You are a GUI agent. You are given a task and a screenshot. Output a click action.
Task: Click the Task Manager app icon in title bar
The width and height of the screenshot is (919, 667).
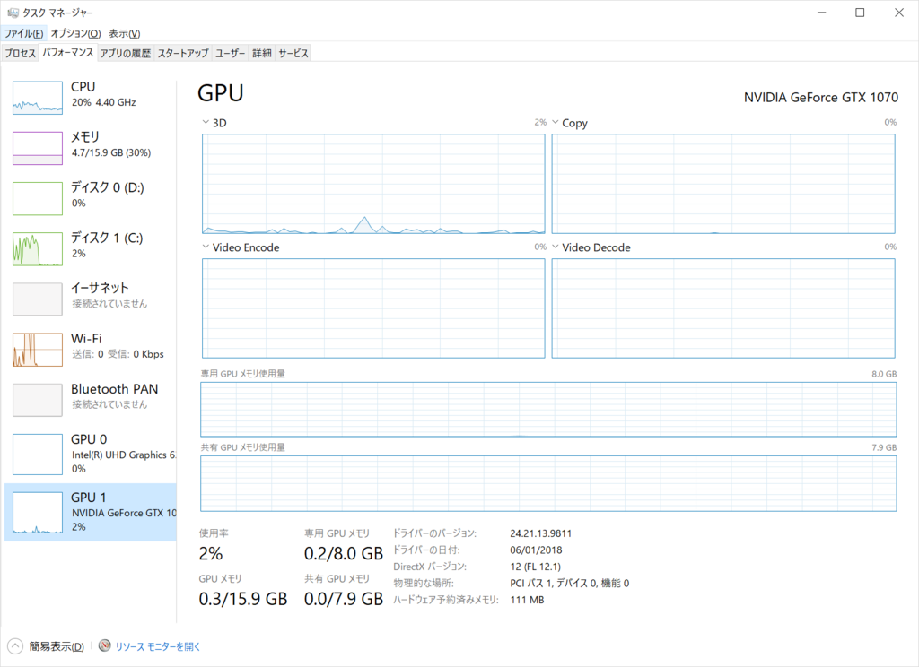pyautogui.click(x=13, y=13)
